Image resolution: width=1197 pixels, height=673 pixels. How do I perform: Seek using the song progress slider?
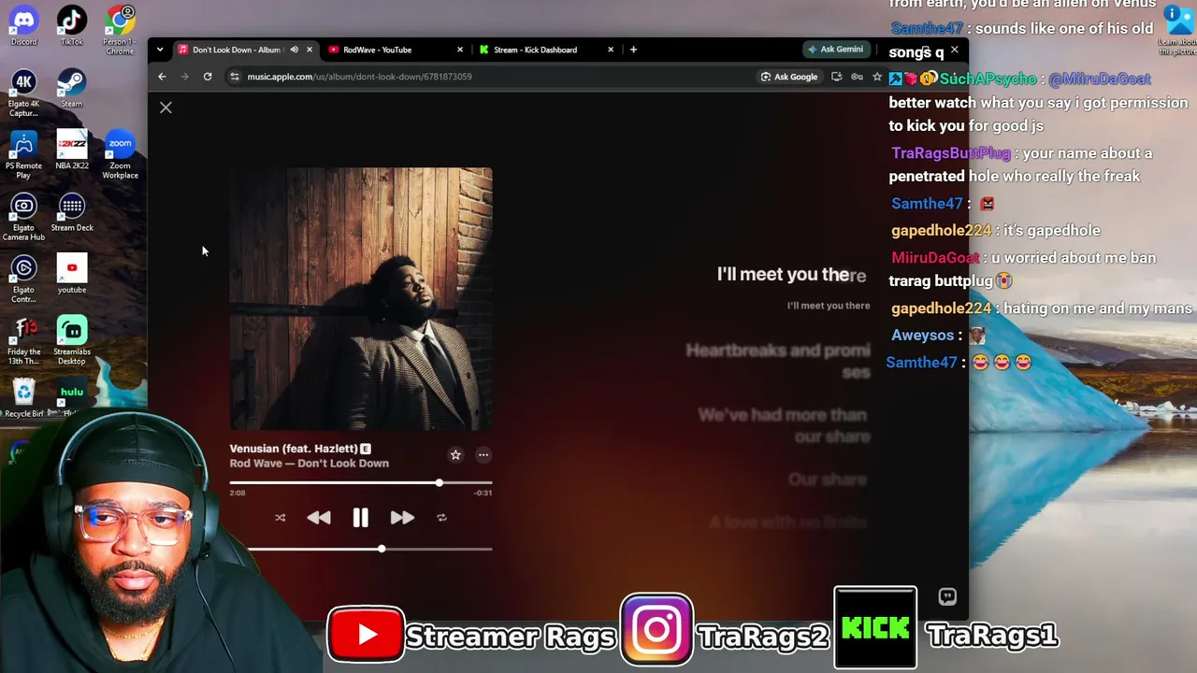(x=361, y=482)
